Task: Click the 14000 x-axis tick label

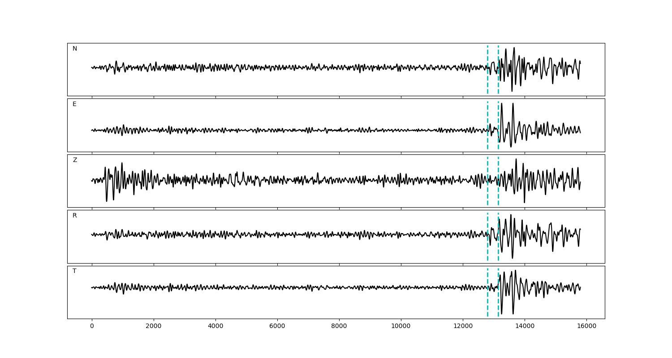Action: coord(525,326)
